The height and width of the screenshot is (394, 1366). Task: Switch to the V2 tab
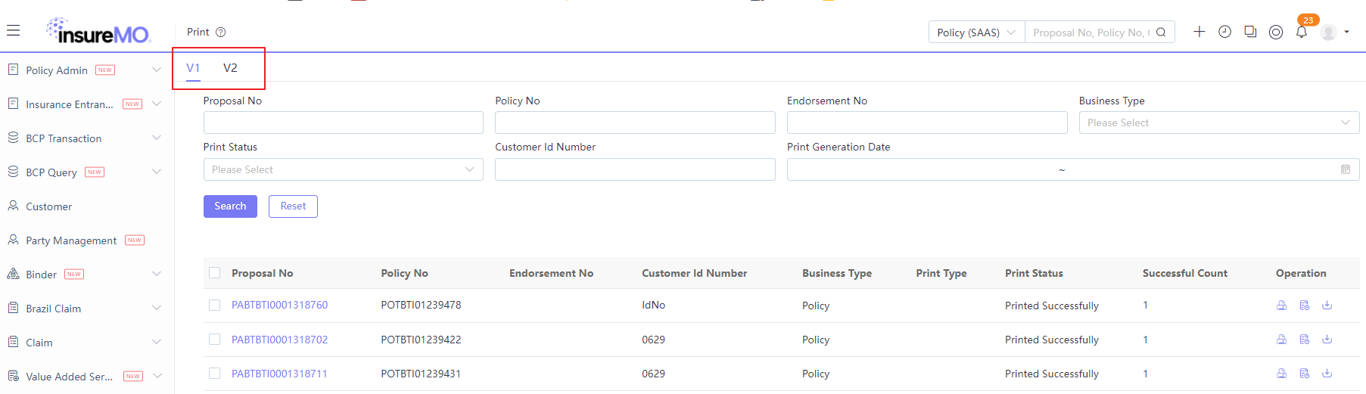230,68
